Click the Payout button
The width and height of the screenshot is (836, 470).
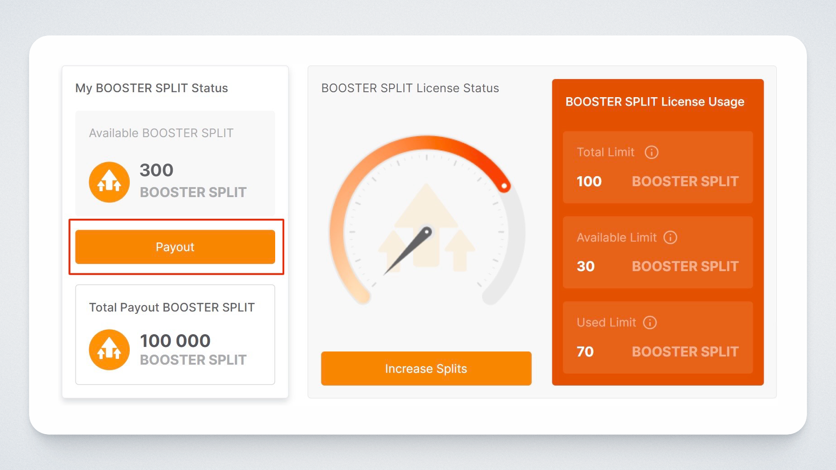[x=175, y=247]
